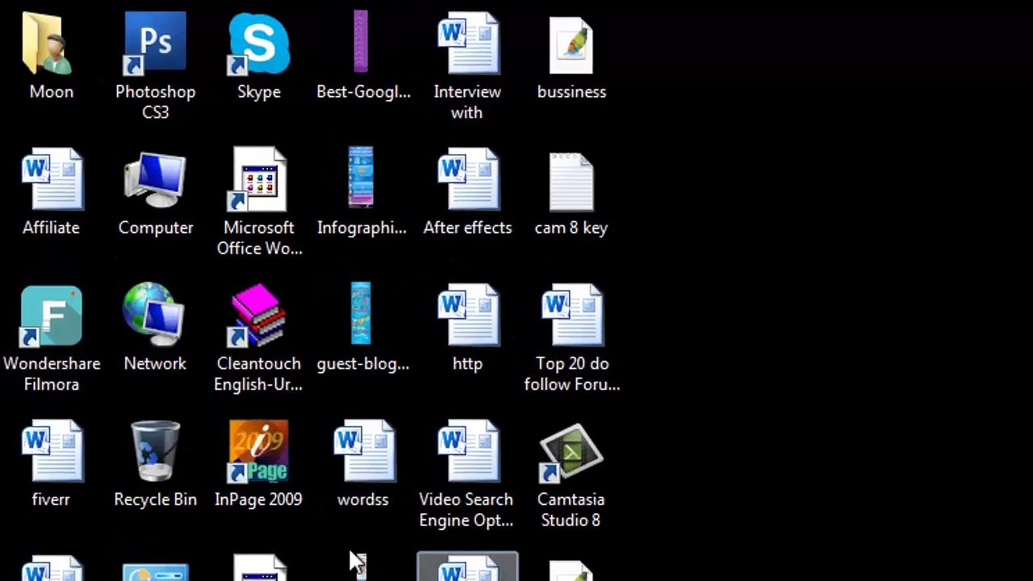1033x581 pixels.
Task: Select the Best-Googl... image file
Action: (x=361, y=42)
